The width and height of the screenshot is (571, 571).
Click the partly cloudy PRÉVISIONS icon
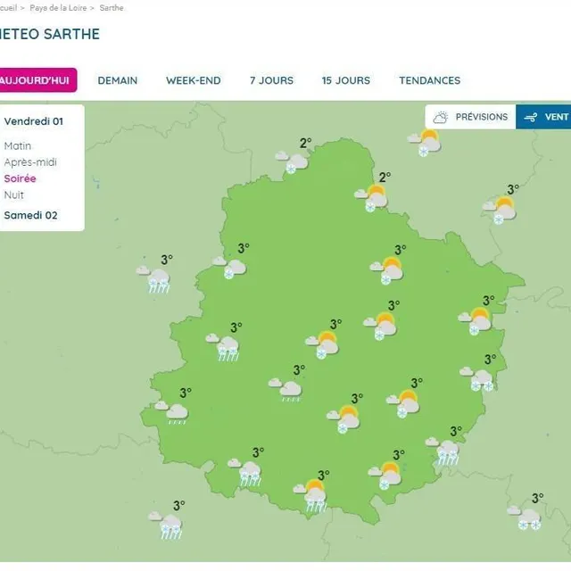point(440,117)
